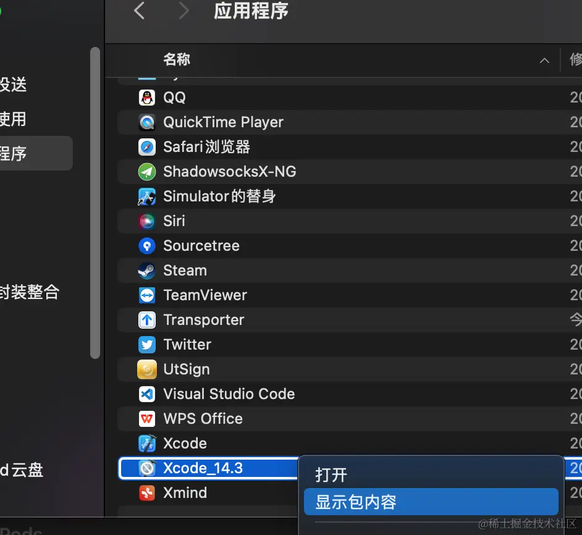Open the WPS Office icon
582x535 pixels.
coord(146,418)
